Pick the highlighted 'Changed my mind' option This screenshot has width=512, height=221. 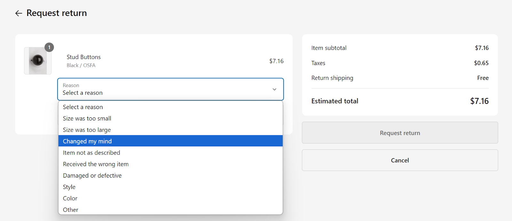171,141
